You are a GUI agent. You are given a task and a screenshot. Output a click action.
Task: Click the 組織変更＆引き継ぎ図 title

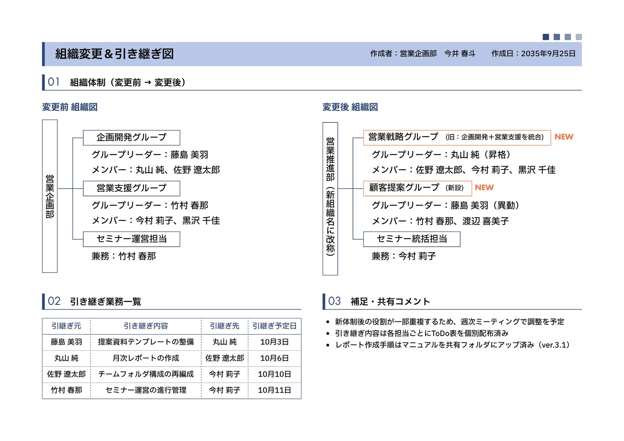click(x=114, y=54)
